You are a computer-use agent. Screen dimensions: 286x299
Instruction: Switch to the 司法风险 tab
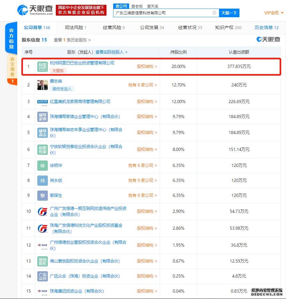[76, 28]
